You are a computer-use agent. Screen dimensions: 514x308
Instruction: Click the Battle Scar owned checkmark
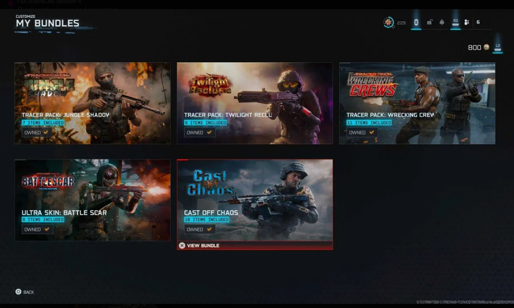tap(46, 229)
